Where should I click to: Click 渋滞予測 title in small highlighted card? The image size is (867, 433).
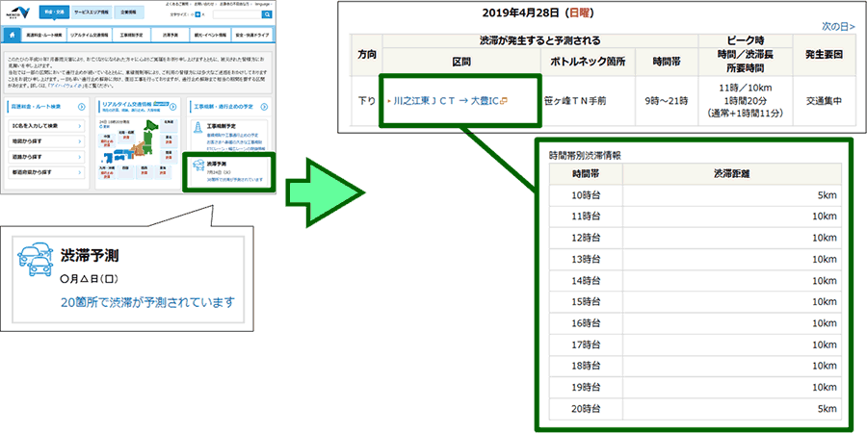point(216,165)
